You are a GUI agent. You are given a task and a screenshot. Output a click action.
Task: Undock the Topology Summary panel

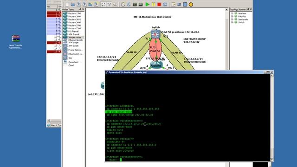(x=248, y=9)
